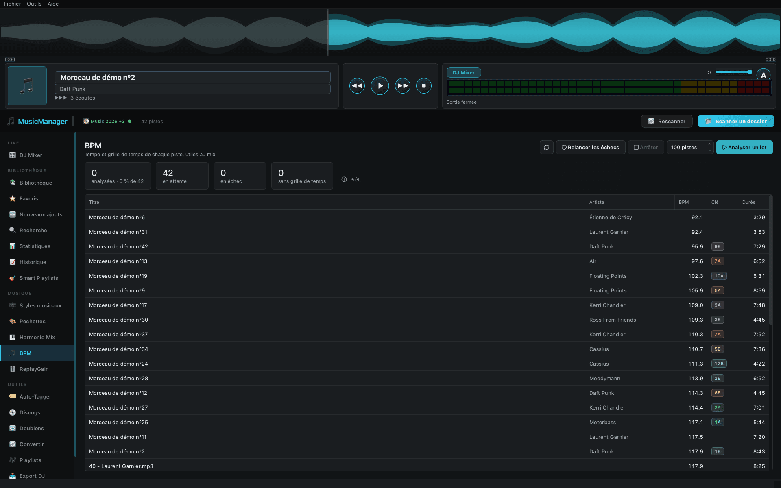
Task: Click the fast-forward playback button
Action: (x=403, y=86)
